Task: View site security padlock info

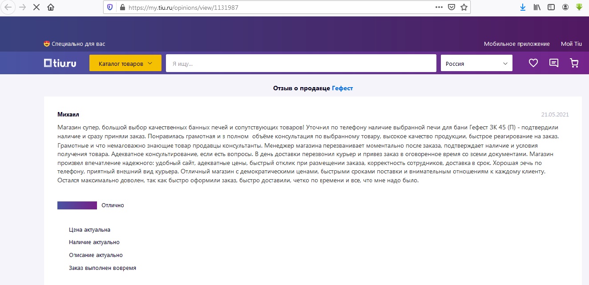Action: pyautogui.click(x=122, y=7)
